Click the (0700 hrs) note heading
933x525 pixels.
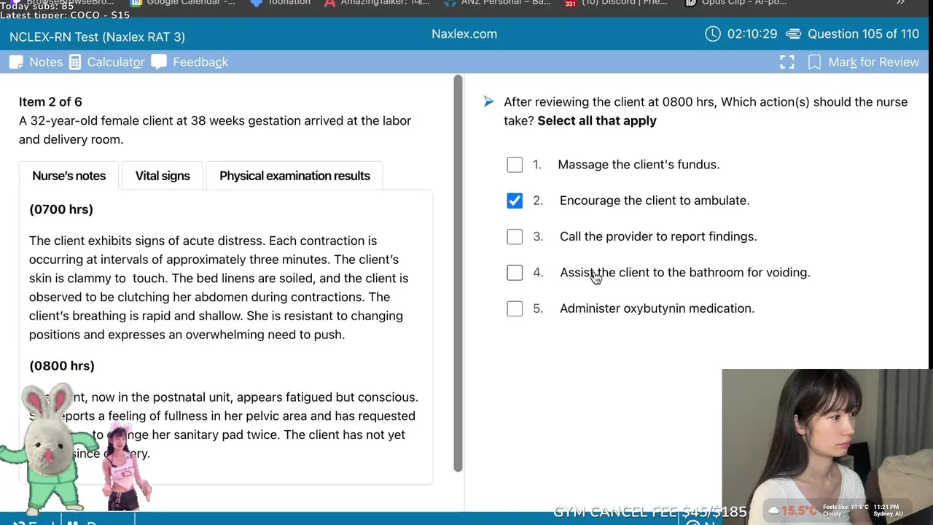pos(61,209)
